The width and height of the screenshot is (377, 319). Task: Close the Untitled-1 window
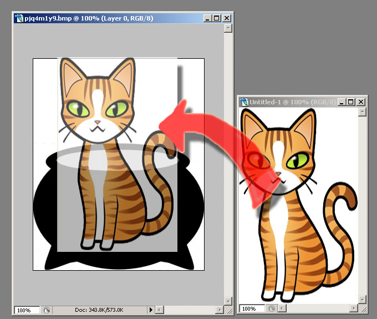click(x=361, y=102)
